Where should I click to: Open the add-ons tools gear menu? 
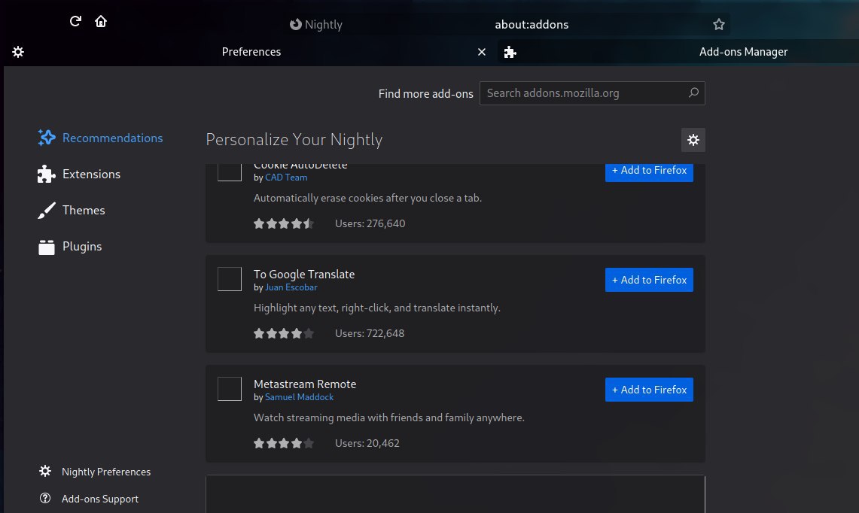click(x=693, y=140)
